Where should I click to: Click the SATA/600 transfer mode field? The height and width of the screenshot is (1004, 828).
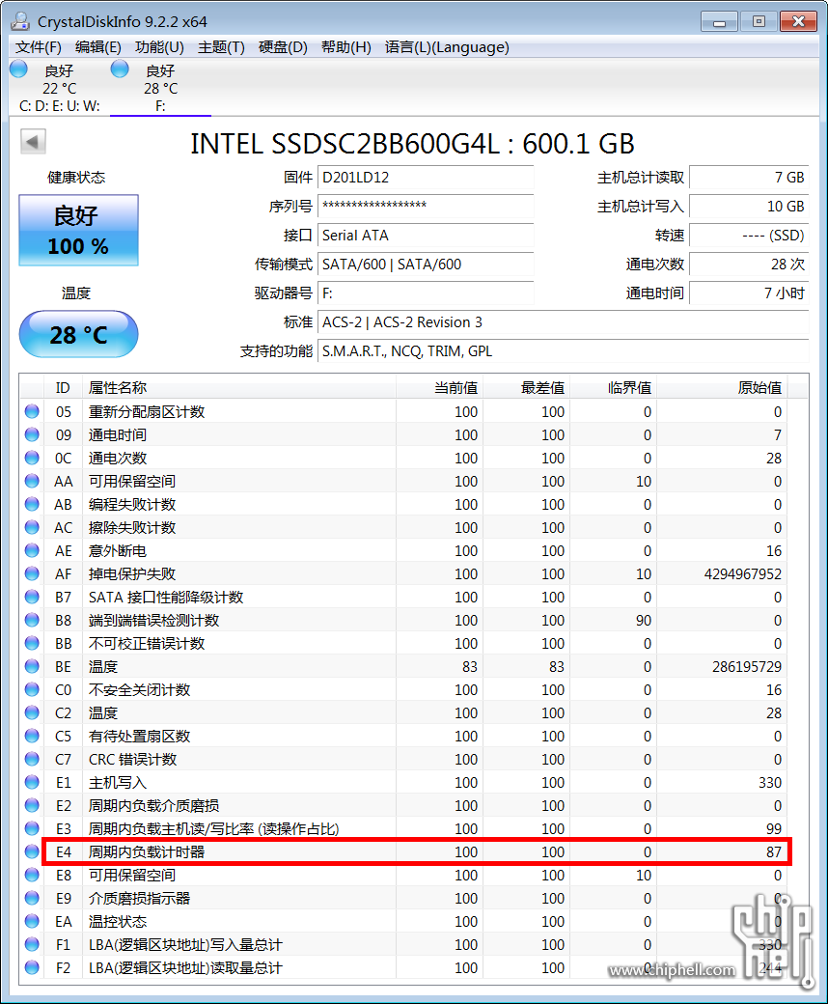426,264
